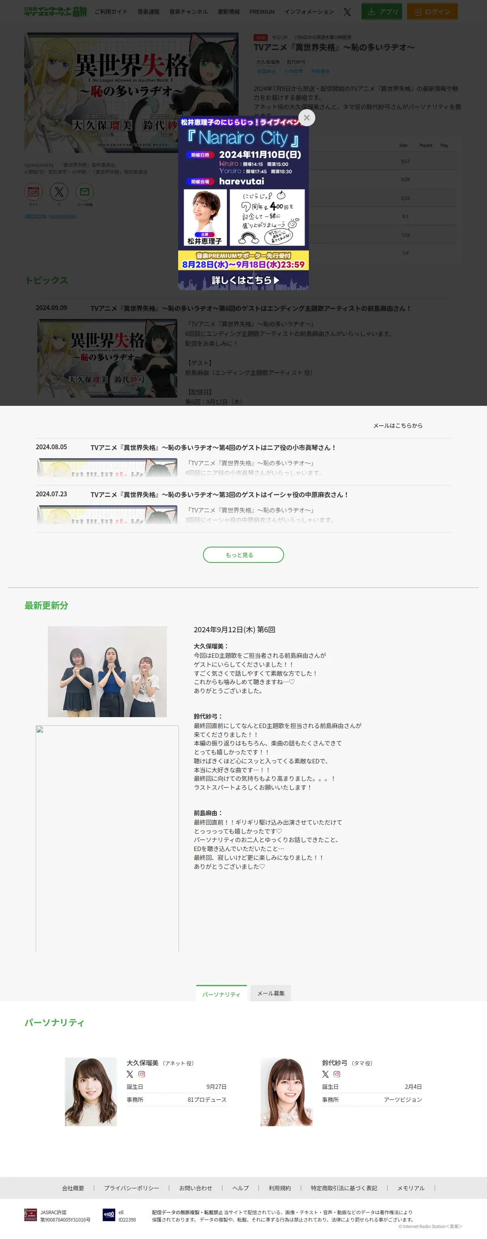Switch to the メール募集 tab
The image size is (487, 1239).
click(x=271, y=993)
